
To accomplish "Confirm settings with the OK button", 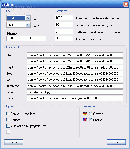I will click(x=116, y=142).
